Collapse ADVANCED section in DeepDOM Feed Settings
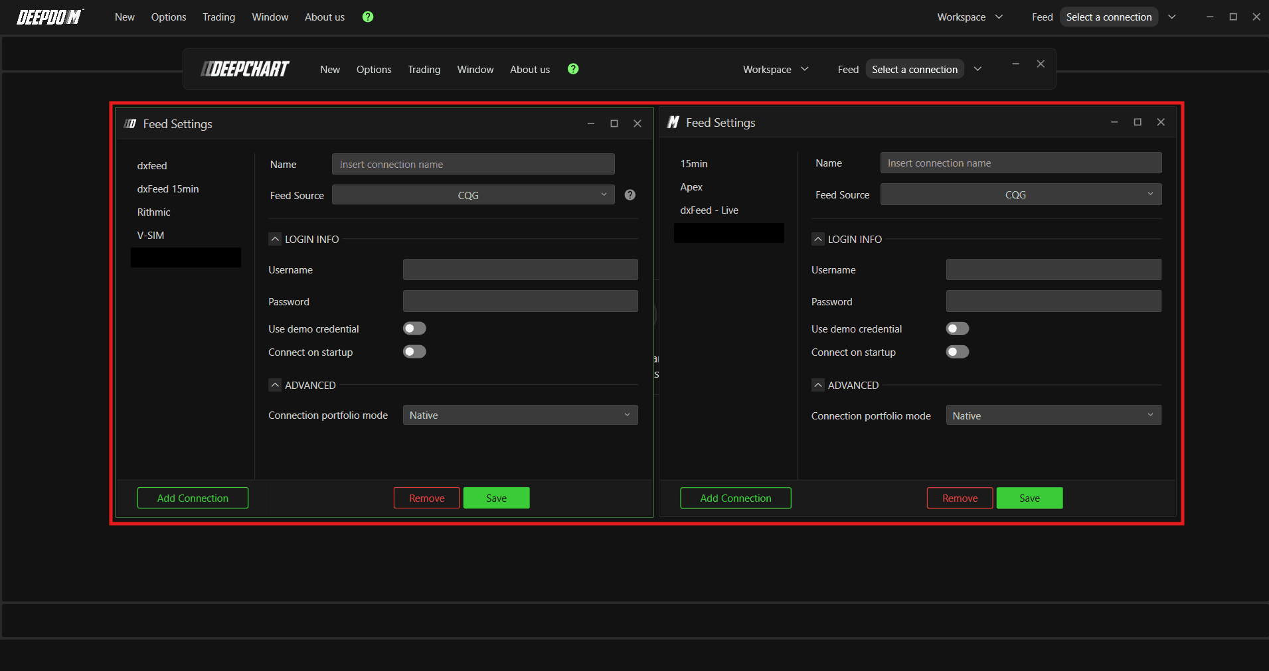The width and height of the screenshot is (1269, 671). (x=818, y=385)
